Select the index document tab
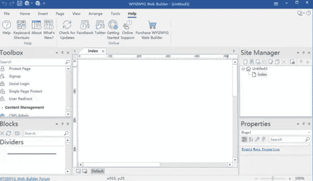Viewport: 313px width, 181px height. click(x=93, y=51)
